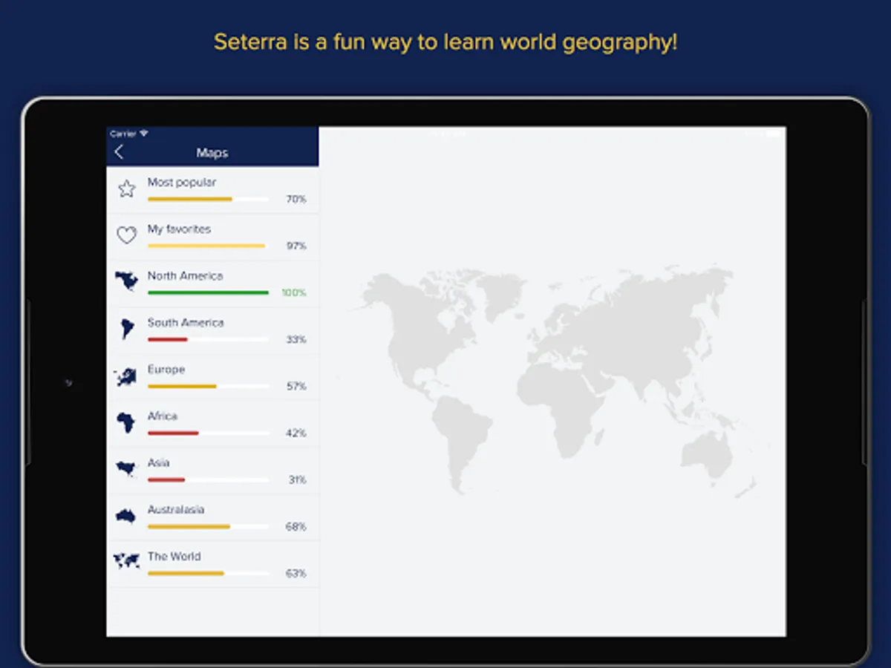891x668 pixels.
Task: Click the 70% score value
Action: pyautogui.click(x=296, y=199)
